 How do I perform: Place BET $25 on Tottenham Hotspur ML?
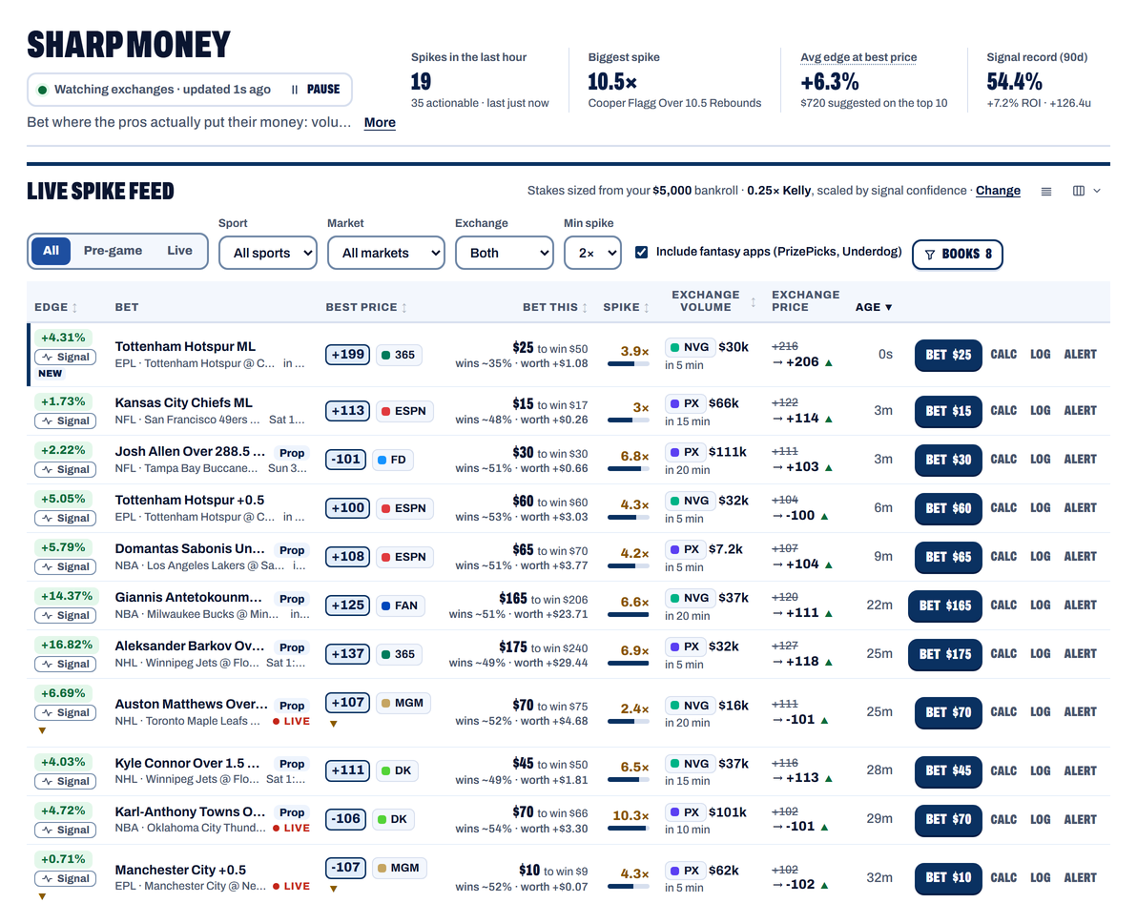948,355
